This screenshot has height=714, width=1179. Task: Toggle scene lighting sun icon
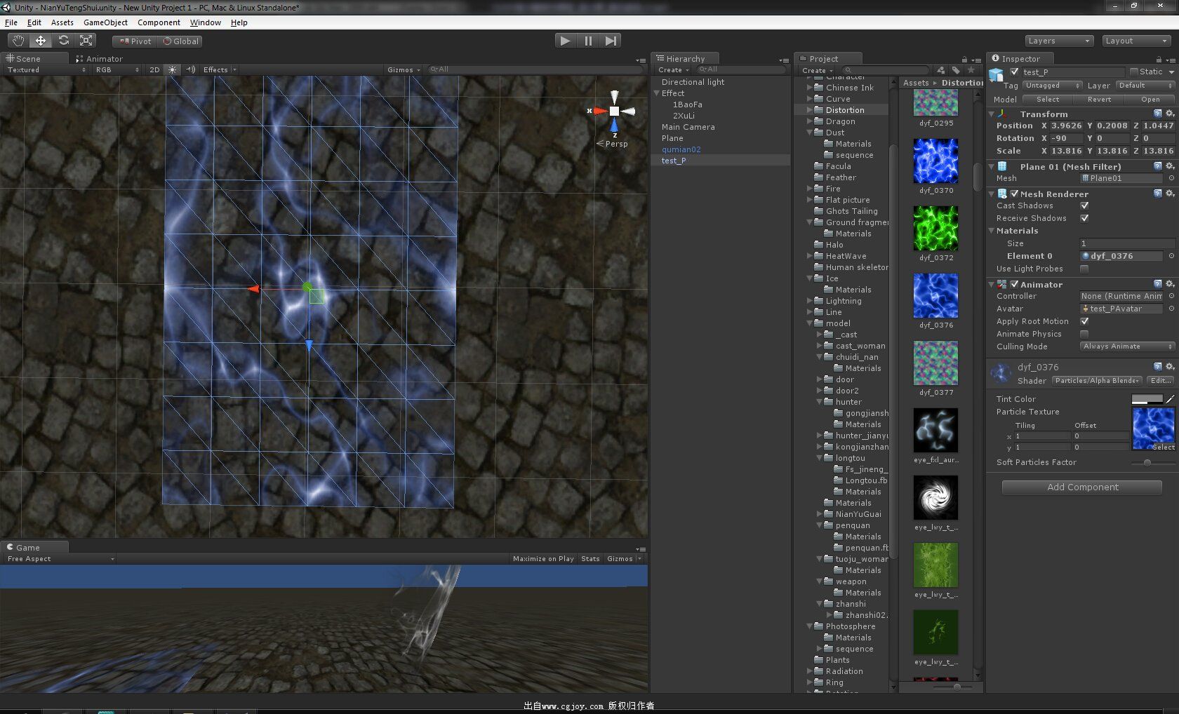click(173, 69)
